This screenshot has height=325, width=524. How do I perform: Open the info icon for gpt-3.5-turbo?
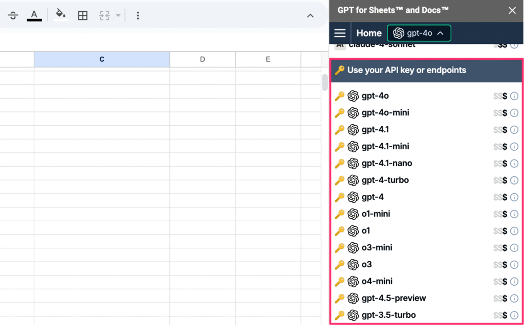(x=514, y=315)
